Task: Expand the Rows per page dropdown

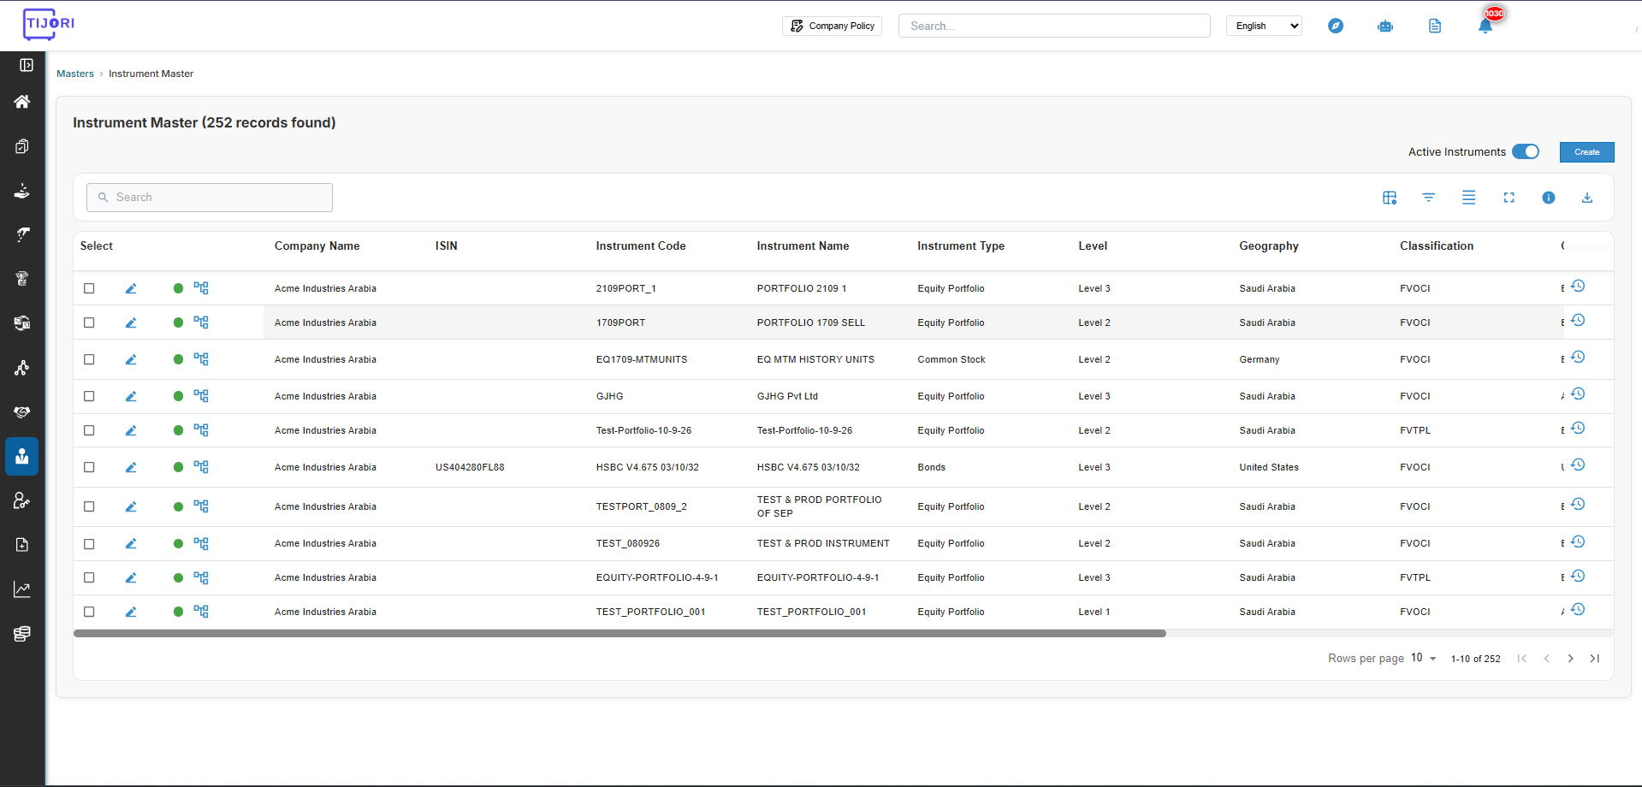Action: coord(1424,658)
